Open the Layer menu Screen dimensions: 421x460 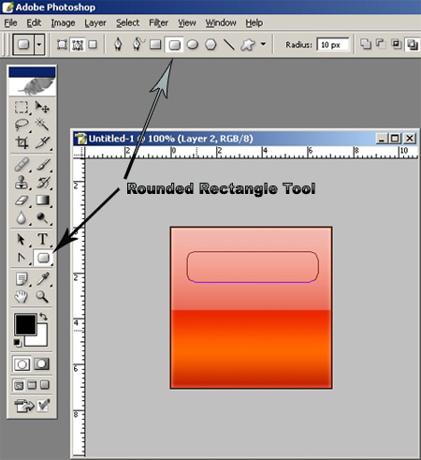pyautogui.click(x=95, y=22)
